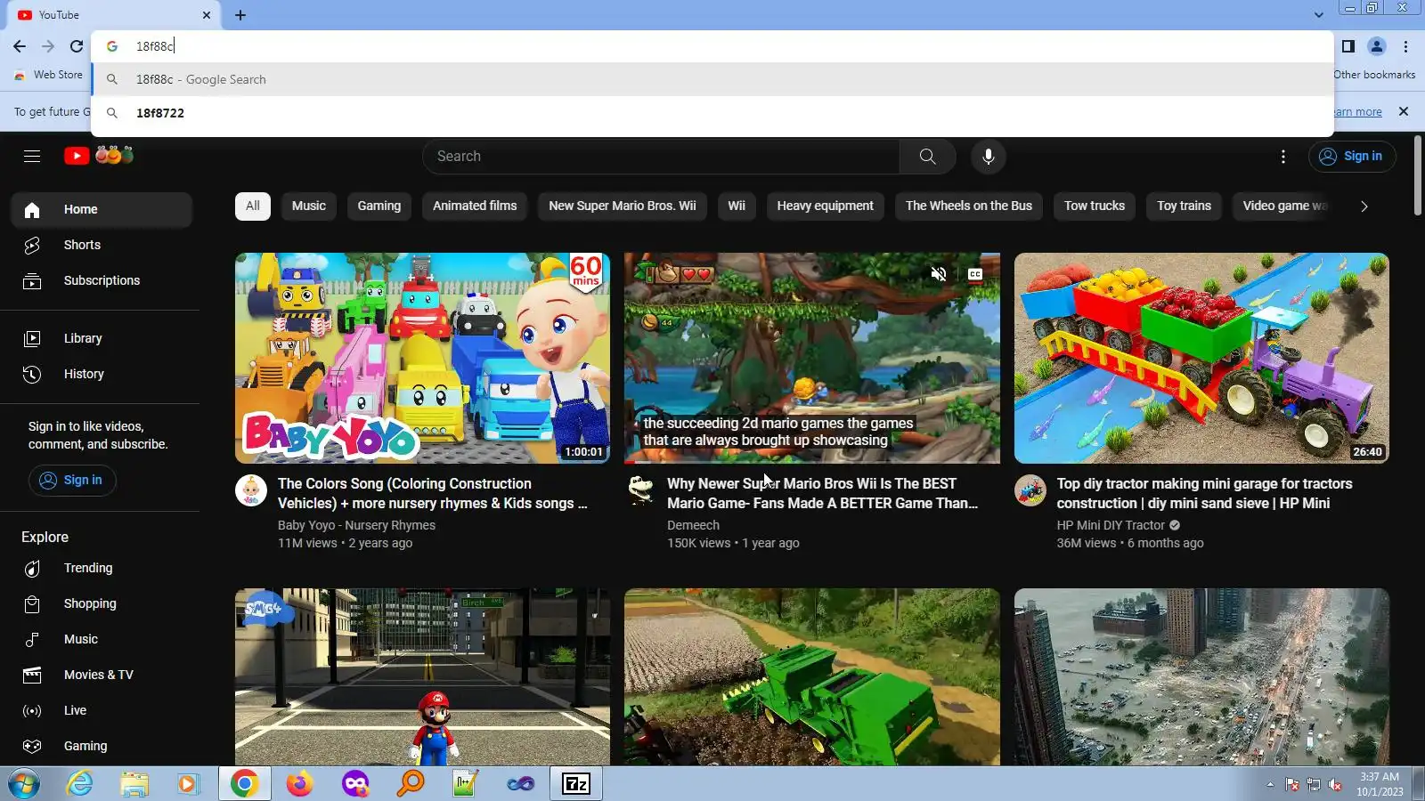Select the Tow trucks chip
Screen dimensions: 1425x801
point(1095,206)
